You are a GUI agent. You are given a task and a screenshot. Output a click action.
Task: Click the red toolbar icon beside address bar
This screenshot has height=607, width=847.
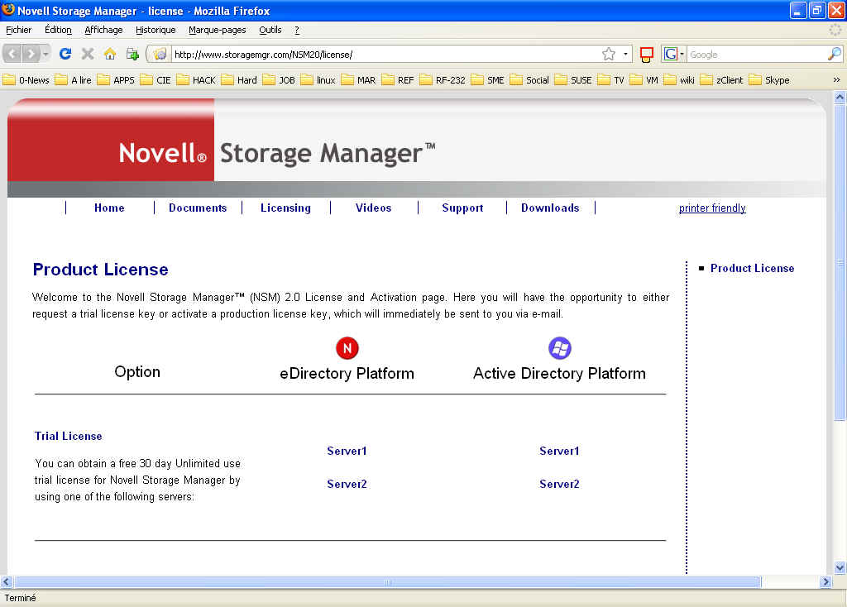[646, 54]
